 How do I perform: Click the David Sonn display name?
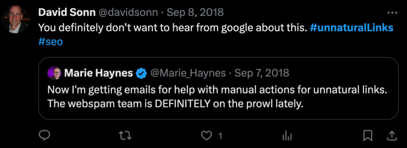(67, 12)
